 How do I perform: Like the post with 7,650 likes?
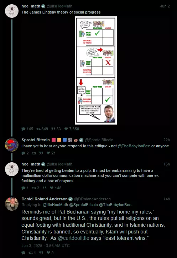tap(66, 129)
